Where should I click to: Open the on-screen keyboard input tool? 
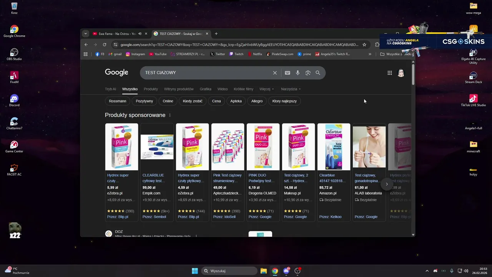point(288,73)
